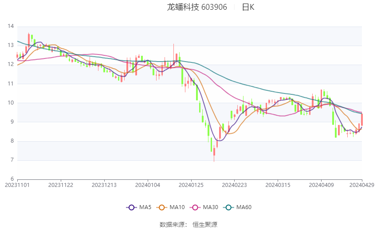
Task: Click the chart title 龙蟠科技 603906
Action: pos(197,7)
